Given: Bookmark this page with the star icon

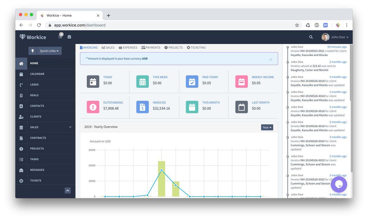Looking at the screenshot, I should [x=297, y=25].
